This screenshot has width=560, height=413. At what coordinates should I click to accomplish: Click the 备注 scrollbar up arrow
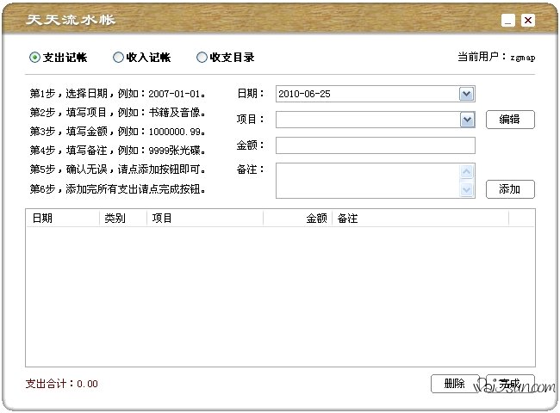[467, 171]
